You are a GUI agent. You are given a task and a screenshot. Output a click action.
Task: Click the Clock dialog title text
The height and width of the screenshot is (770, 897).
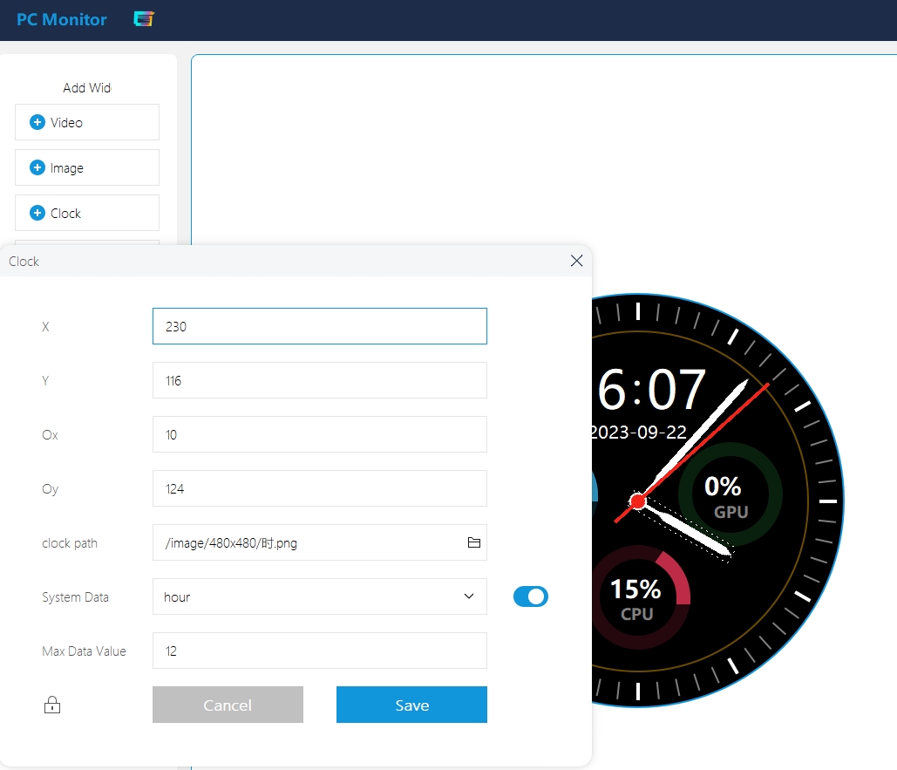click(x=24, y=262)
